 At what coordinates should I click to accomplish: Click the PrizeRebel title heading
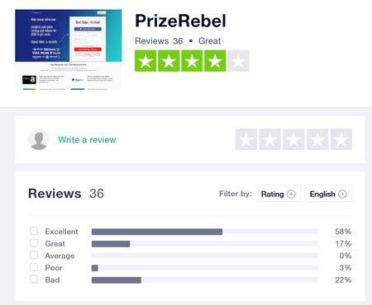[180, 21]
